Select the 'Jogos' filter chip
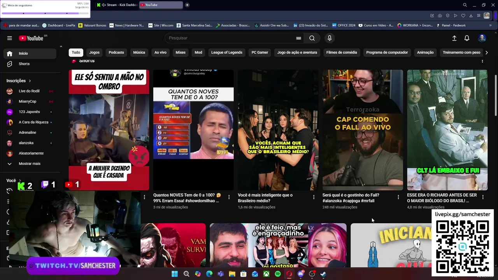 pos(95,52)
